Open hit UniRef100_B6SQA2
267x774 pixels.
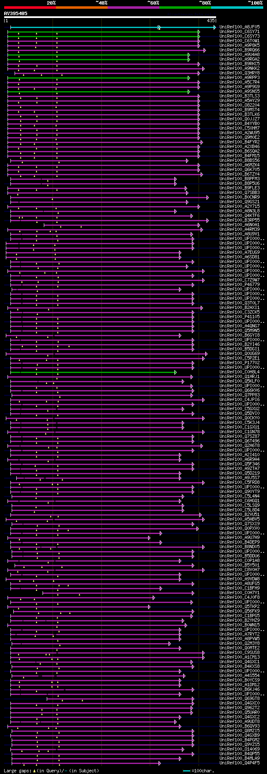tap(239, 151)
